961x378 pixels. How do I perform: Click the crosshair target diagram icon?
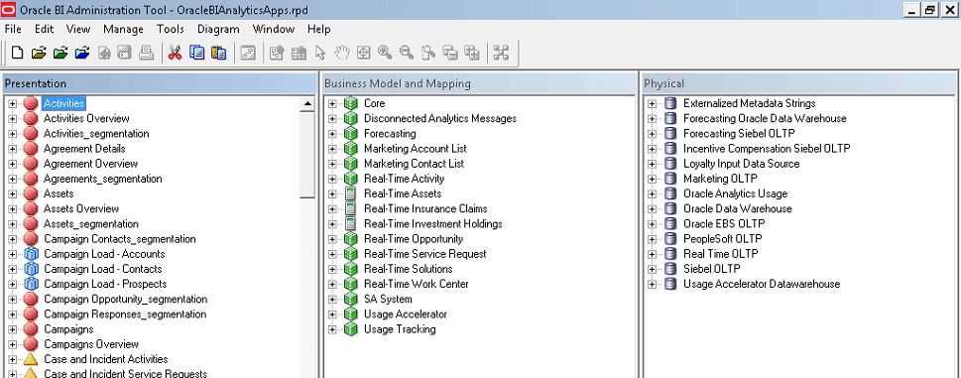363,54
